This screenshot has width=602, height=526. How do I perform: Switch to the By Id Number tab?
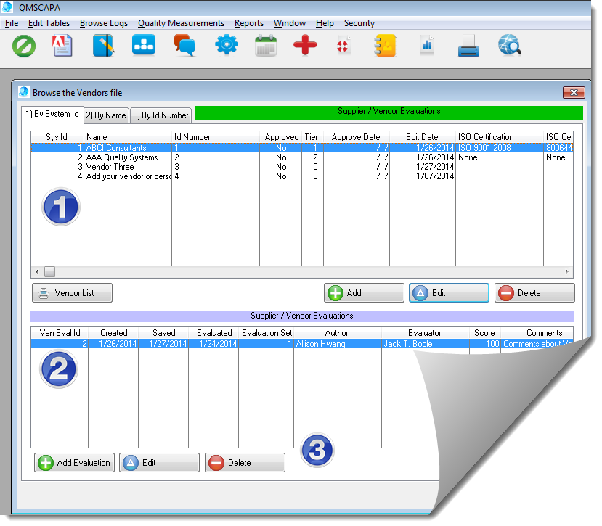click(160, 115)
